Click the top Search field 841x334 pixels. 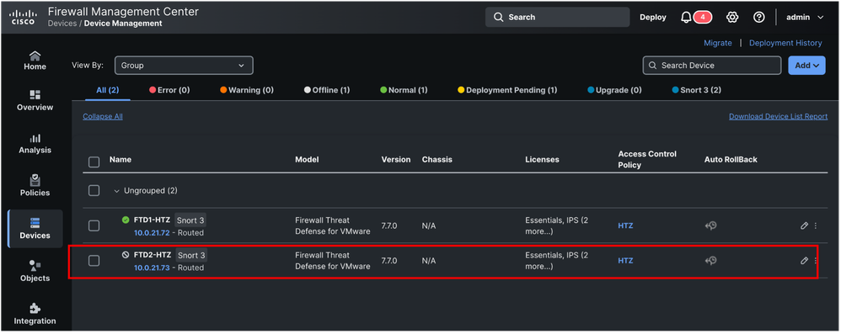coord(557,17)
